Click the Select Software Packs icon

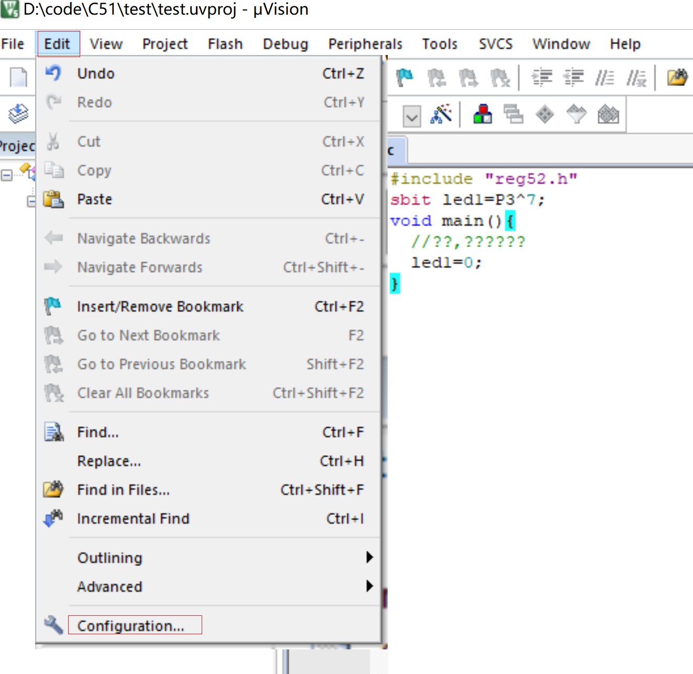[x=577, y=114]
